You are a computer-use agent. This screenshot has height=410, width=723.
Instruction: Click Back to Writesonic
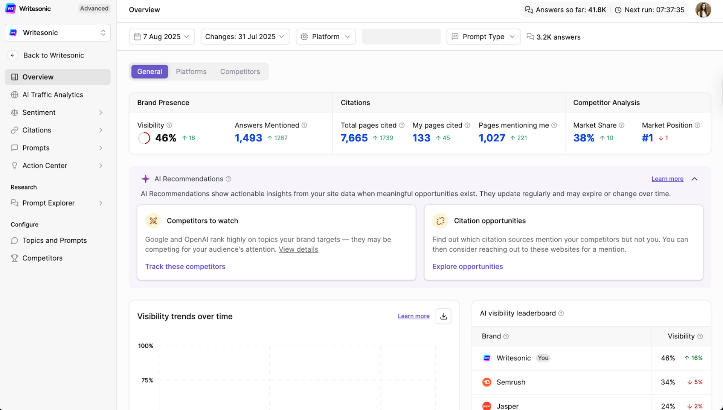[53, 55]
